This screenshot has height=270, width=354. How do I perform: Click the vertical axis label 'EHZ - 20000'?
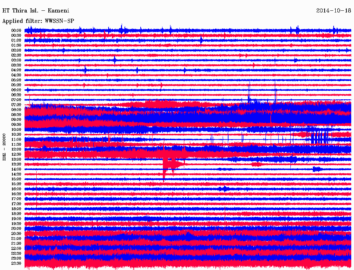4,147
